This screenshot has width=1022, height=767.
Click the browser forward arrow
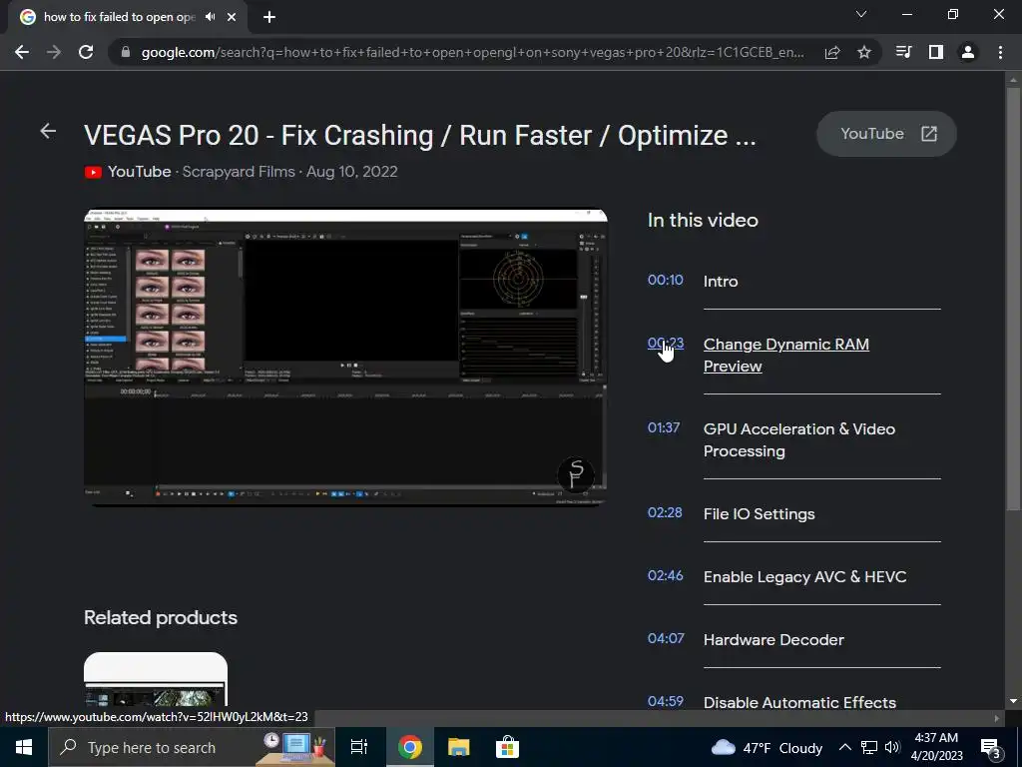54,52
